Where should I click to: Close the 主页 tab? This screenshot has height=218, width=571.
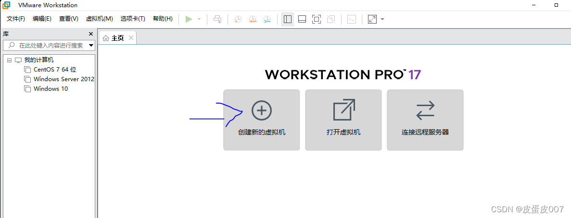[x=131, y=38]
